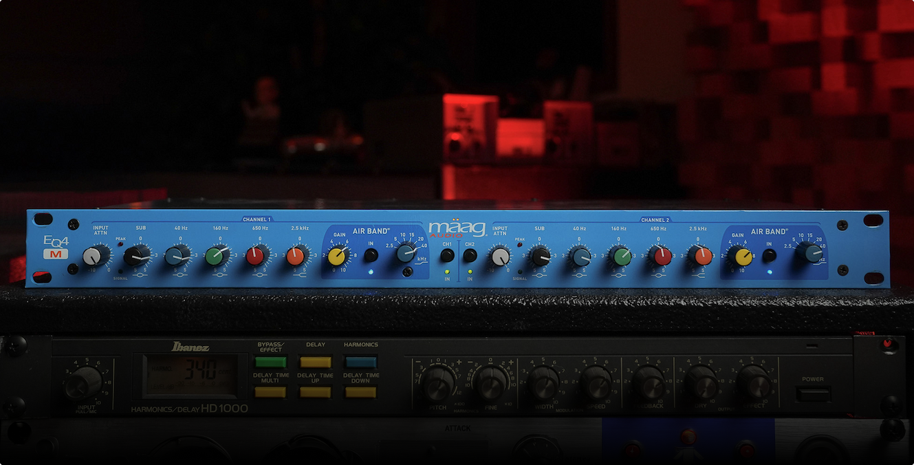Click Channel 1 SIGNAL indicator LED
Screen dimensions: 914x465
[x=120, y=272]
